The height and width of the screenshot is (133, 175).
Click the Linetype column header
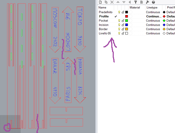pyautogui.click(x=152, y=7)
